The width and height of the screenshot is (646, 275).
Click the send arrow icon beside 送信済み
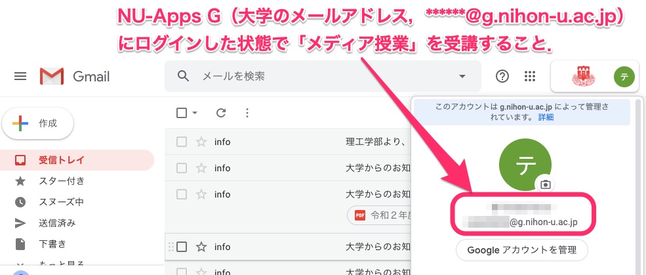(20, 223)
